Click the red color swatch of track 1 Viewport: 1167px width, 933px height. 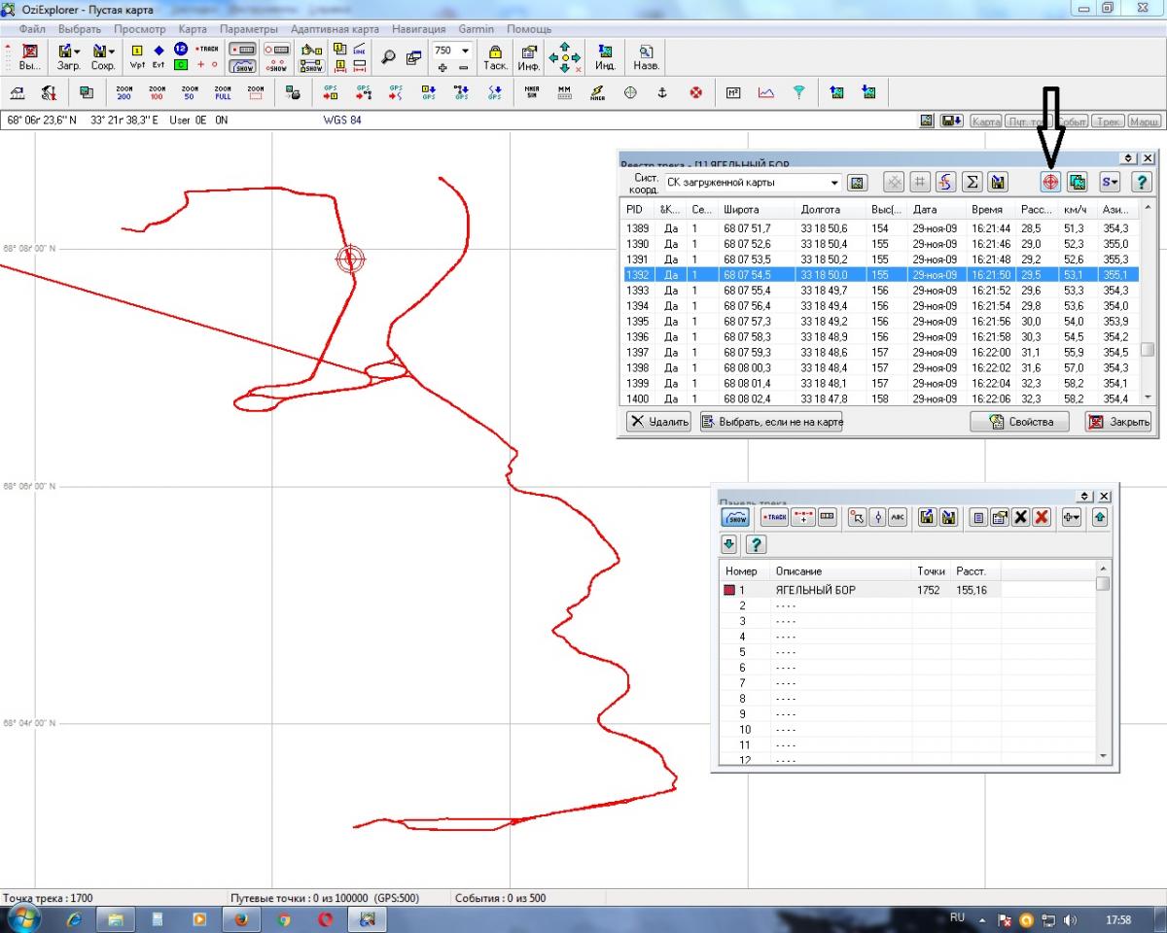729,590
